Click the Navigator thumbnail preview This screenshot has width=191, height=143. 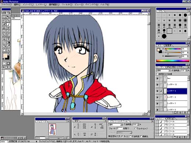(x=53, y=129)
